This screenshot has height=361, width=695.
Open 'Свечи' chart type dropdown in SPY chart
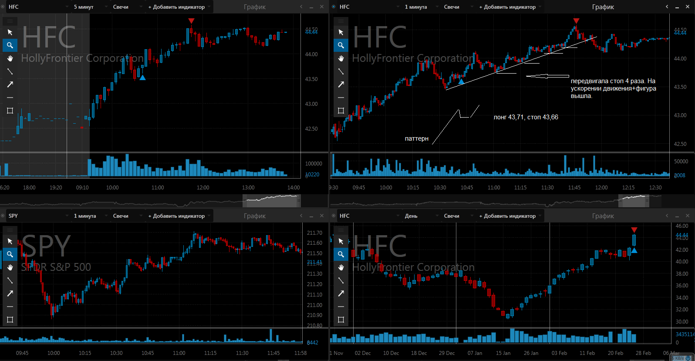pyautogui.click(x=127, y=216)
